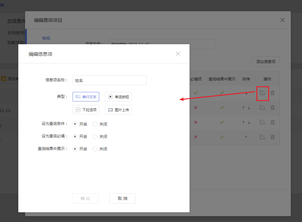Set 查询结果中展示 to 关闭

[95, 149]
